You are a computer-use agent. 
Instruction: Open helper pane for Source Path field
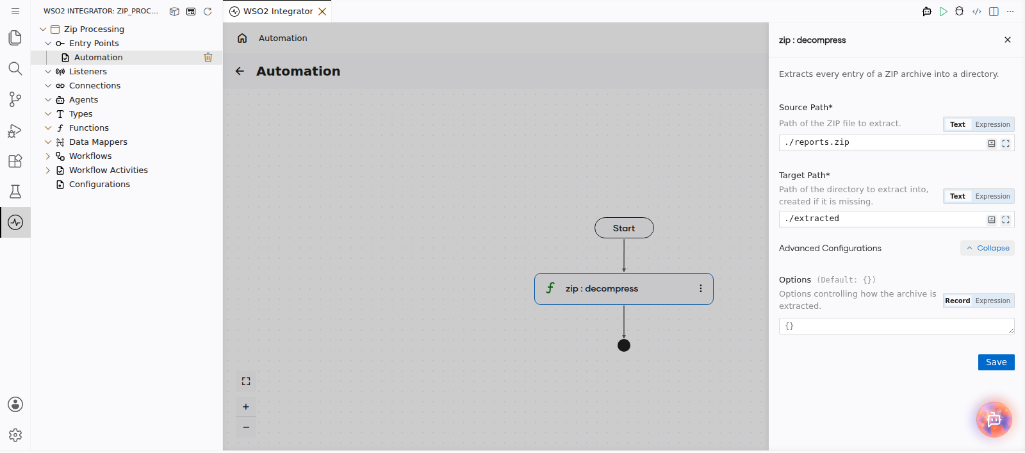coord(992,144)
